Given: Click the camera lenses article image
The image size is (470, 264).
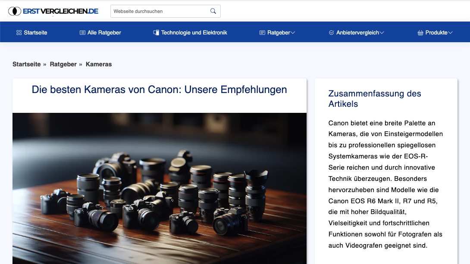Looking at the screenshot, I should point(160,188).
